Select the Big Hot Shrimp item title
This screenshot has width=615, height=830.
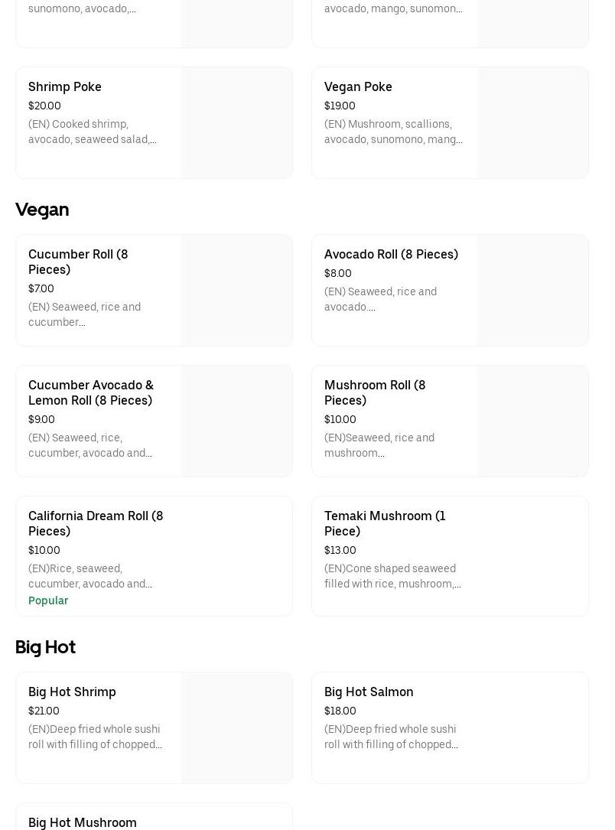[72, 692]
